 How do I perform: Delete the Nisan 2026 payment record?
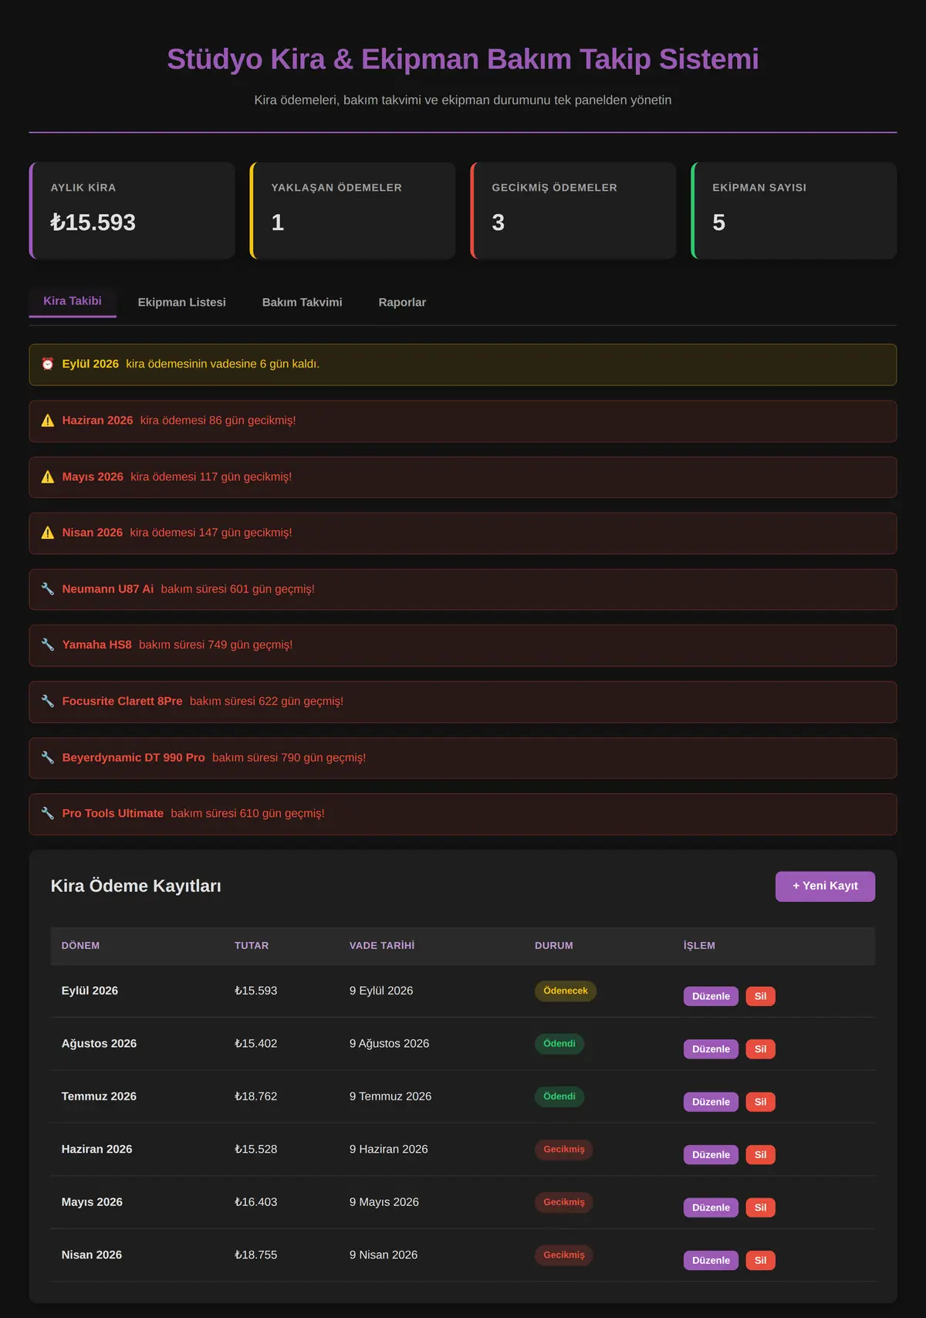pos(760,1261)
